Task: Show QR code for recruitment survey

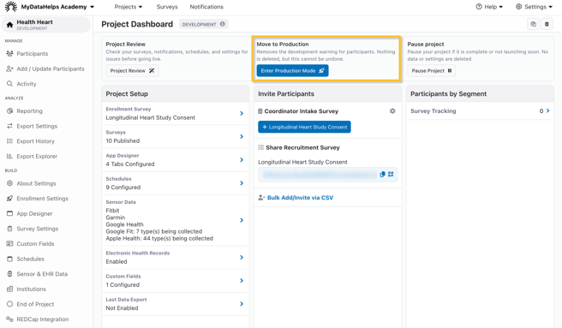Action: pos(391,174)
